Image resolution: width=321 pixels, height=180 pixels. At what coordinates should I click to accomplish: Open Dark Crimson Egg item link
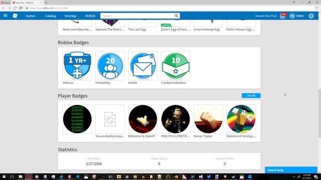pyautogui.click(x=241, y=29)
